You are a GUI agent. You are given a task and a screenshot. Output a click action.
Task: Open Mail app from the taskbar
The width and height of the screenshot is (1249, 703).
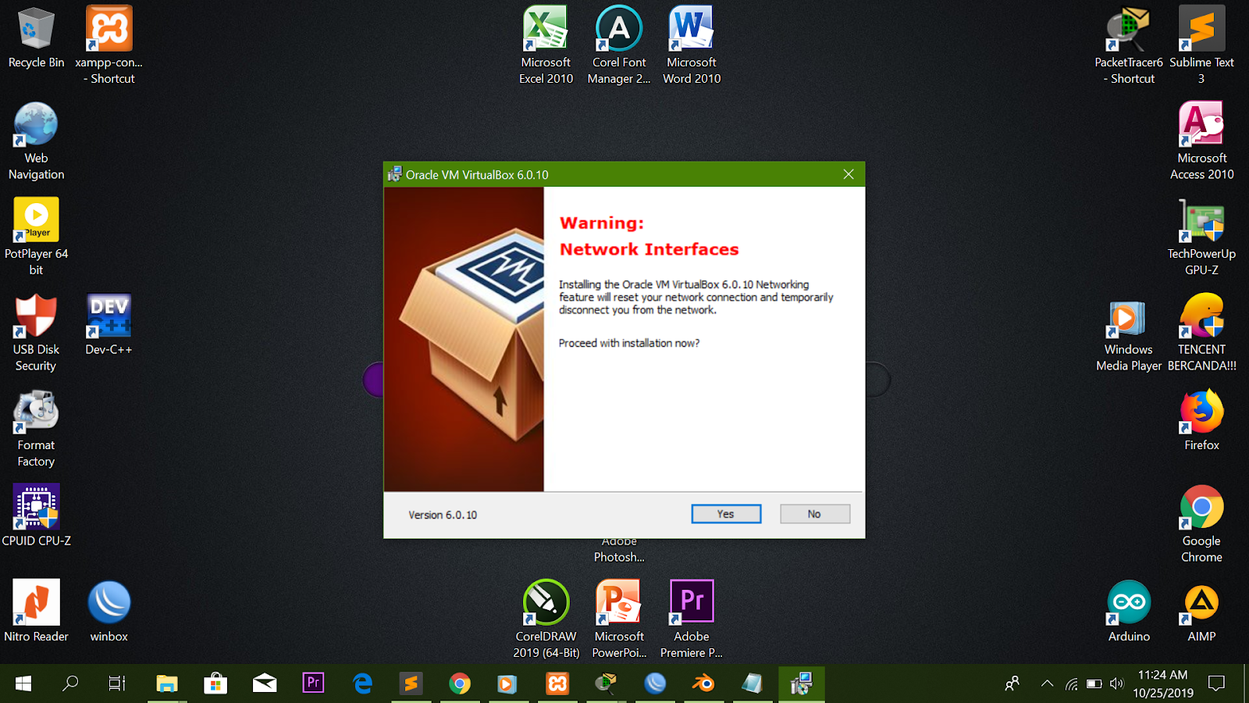265,684
